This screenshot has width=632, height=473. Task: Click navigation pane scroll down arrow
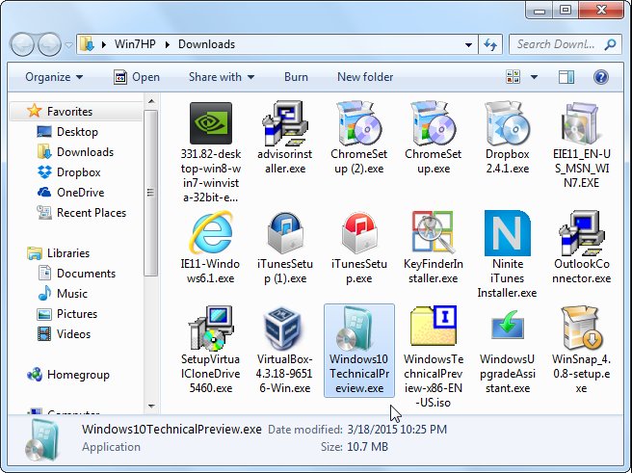coord(151,406)
